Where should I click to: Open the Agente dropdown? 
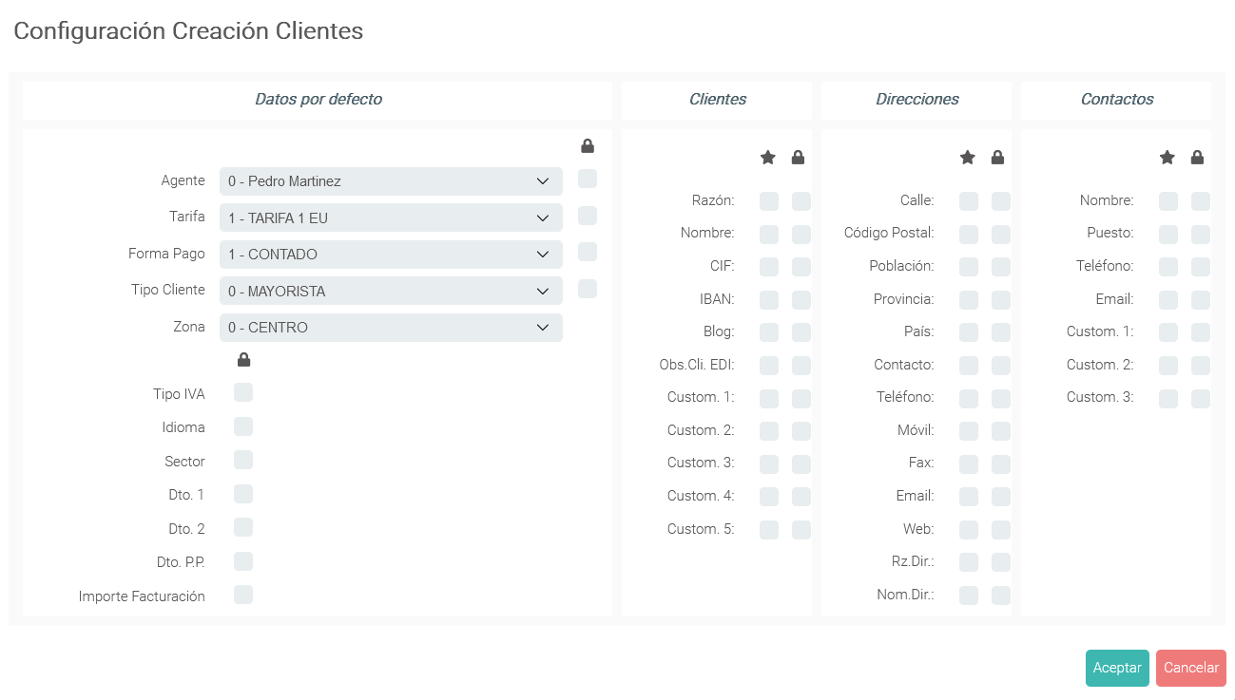pyautogui.click(x=391, y=181)
